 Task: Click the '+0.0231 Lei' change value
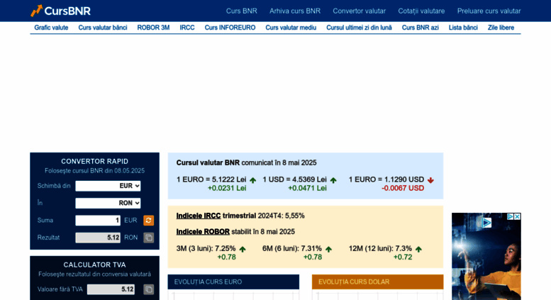tap(227, 188)
